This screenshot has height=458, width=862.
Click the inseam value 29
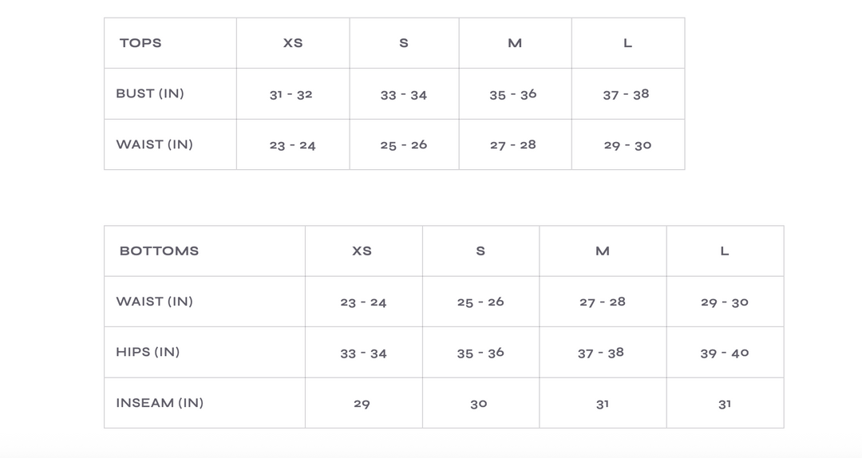362,404
